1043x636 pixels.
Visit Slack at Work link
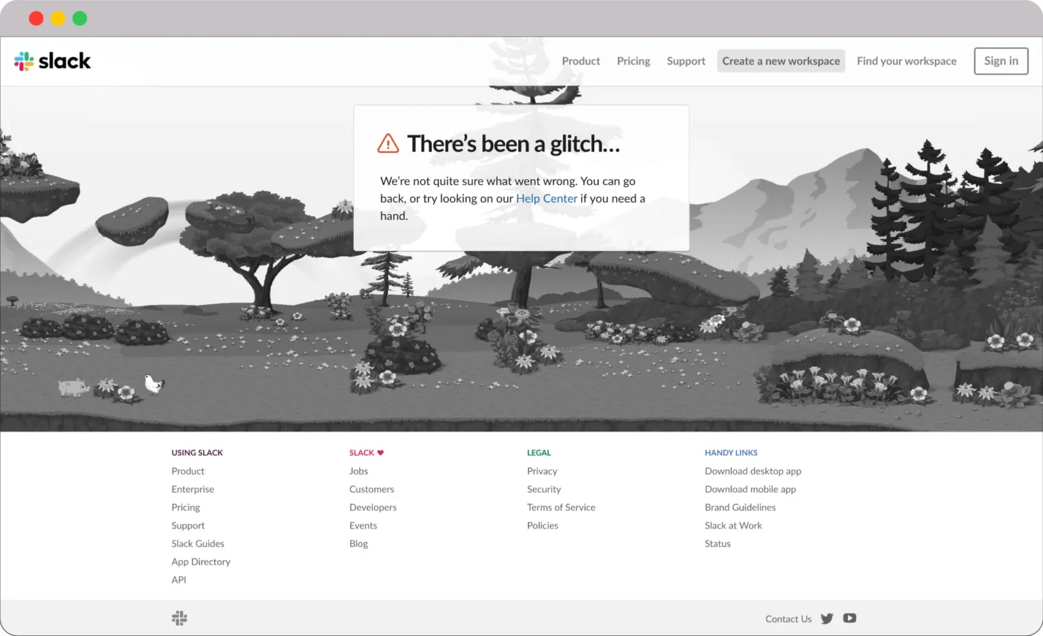coord(733,525)
